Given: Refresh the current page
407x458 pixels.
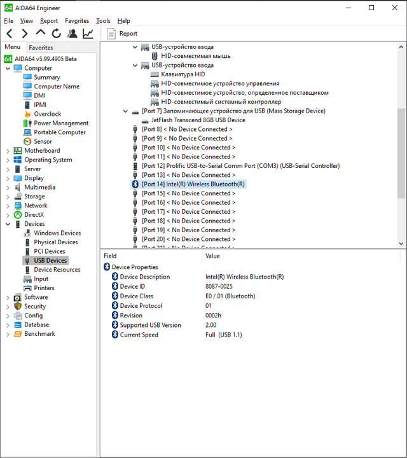Looking at the screenshot, I should tap(57, 34).
